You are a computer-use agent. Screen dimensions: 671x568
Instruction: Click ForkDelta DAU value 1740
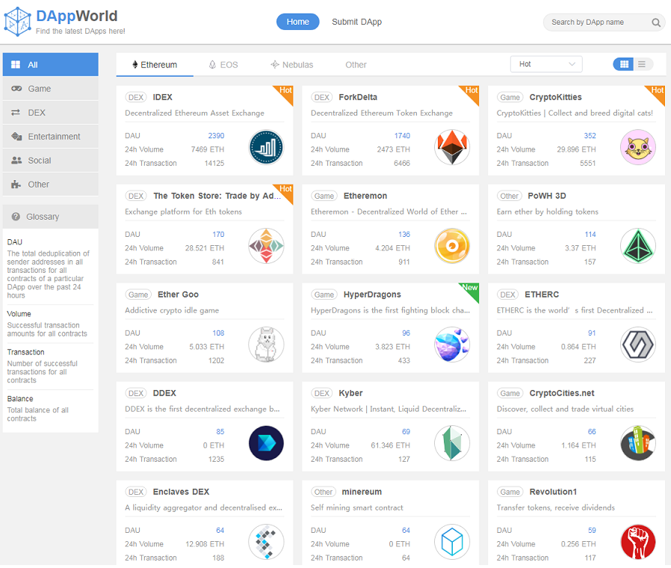click(x=402, y=136)
